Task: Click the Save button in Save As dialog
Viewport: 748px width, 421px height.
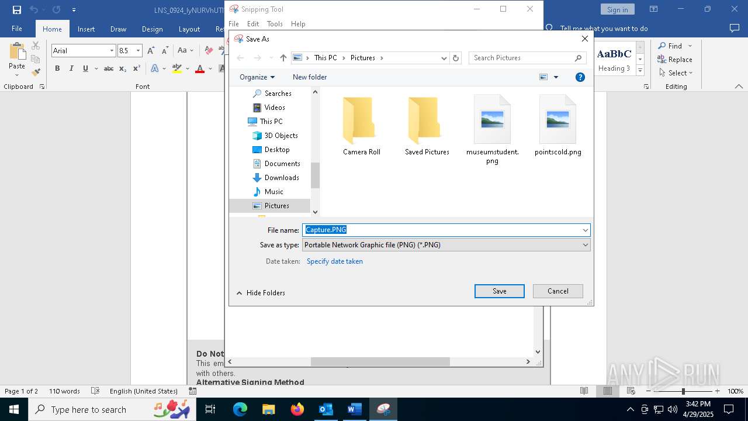Action: tap(499, 291)
